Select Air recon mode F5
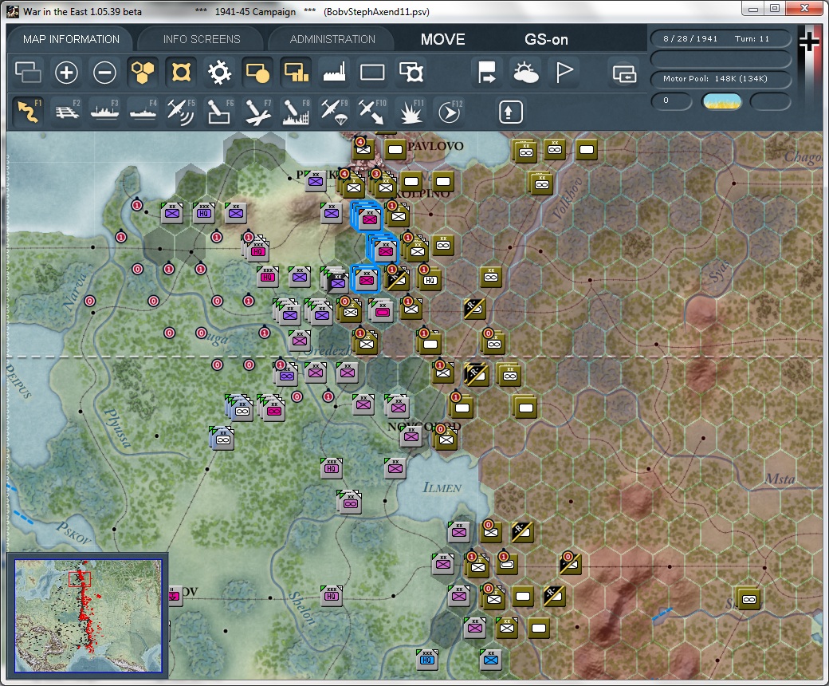This screenshot has height=686, width=829. tap(181, 111)
